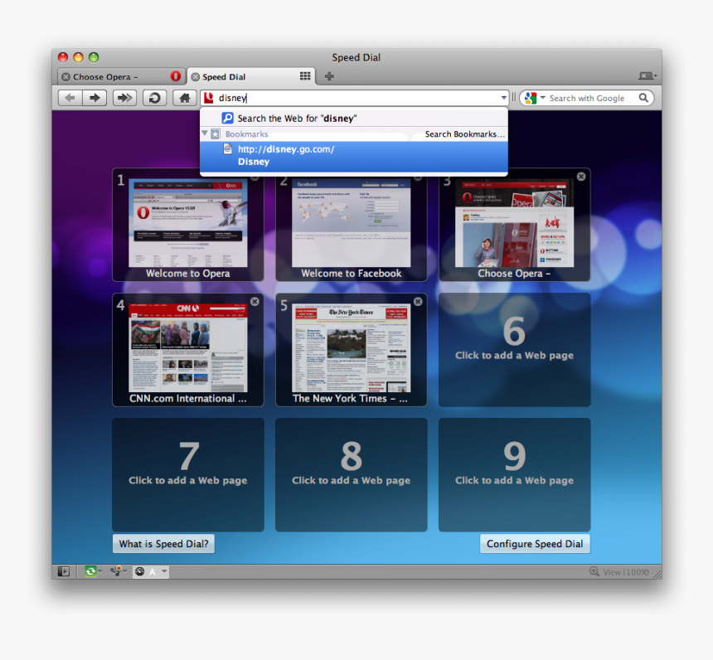This screenshot has width=713, height=660.
Task: Switch to the Choose Opera tab
Action: [120, 76]
